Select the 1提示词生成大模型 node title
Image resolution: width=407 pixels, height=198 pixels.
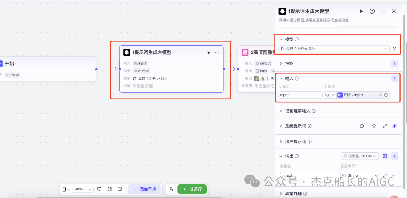point(152,52)
